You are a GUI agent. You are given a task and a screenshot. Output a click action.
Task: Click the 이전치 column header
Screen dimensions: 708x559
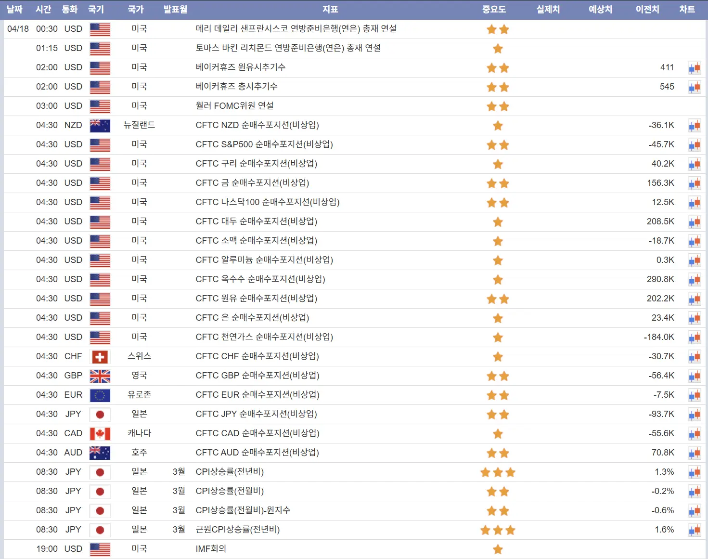click(647, 9)
